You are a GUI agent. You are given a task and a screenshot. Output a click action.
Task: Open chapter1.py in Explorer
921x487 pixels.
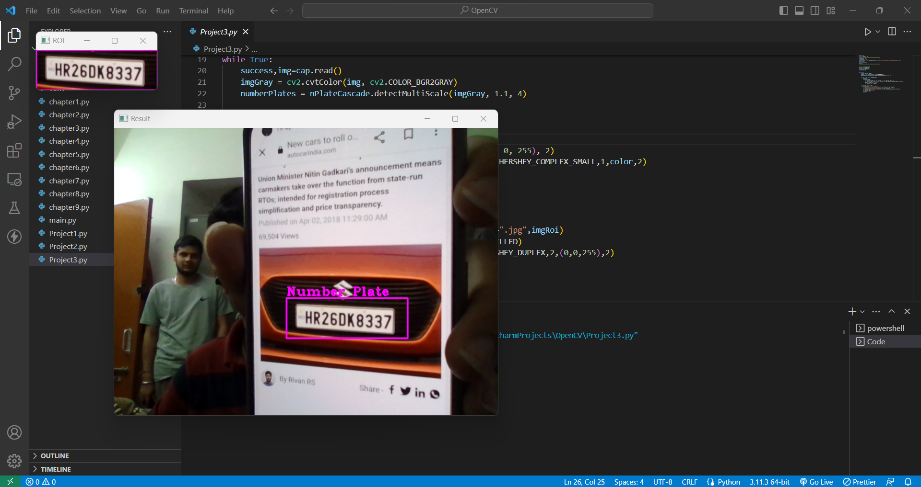(69, 102)
